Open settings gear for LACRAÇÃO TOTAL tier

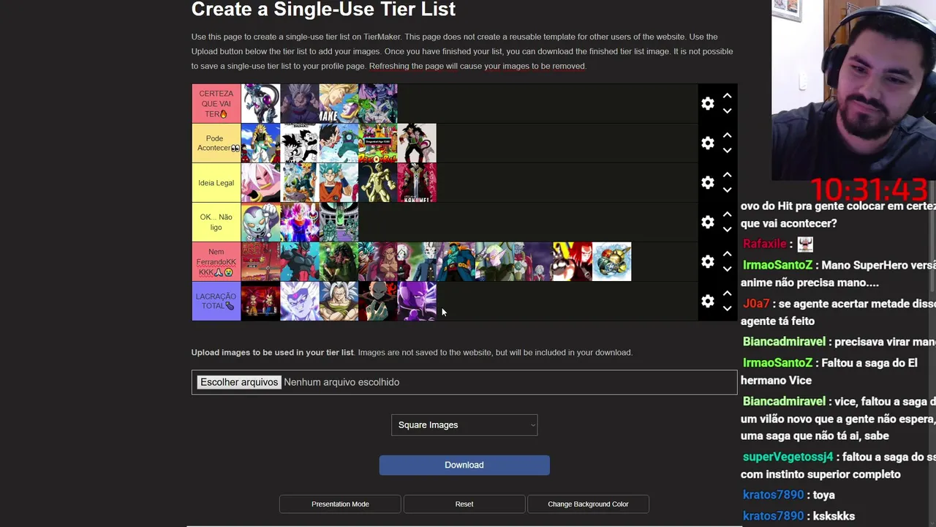pos(707,301)
